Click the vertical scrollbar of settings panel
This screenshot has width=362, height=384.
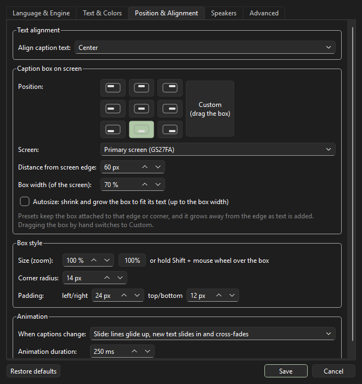pos(353,184)
